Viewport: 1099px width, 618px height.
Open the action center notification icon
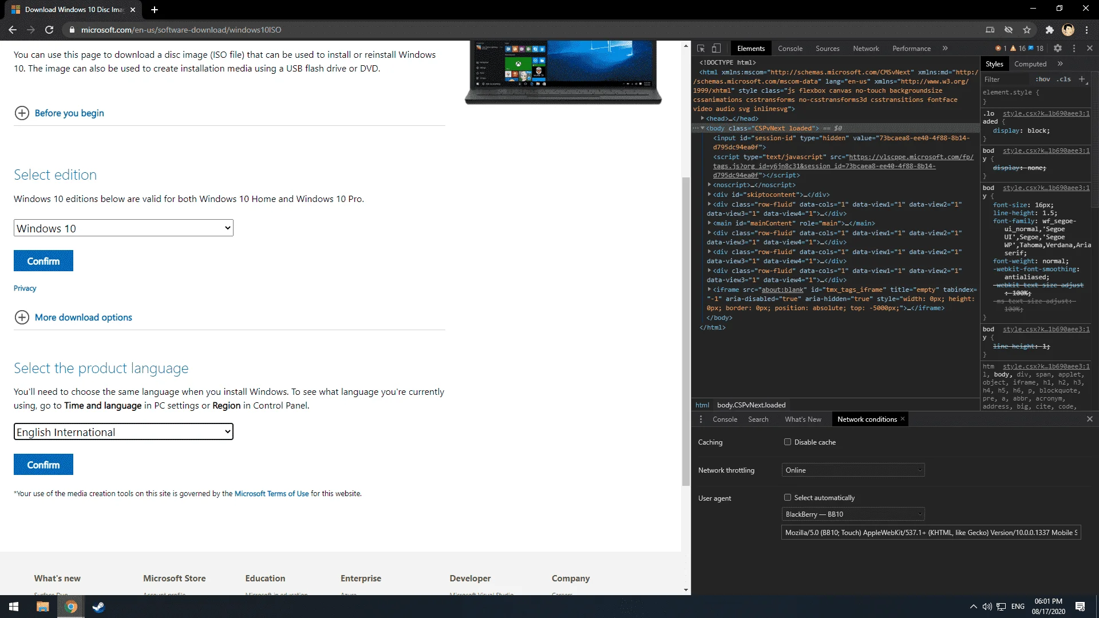pos(1080,607)
